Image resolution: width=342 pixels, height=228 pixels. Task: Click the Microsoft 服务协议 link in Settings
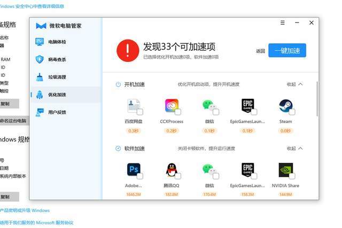(x=36, y=223)
